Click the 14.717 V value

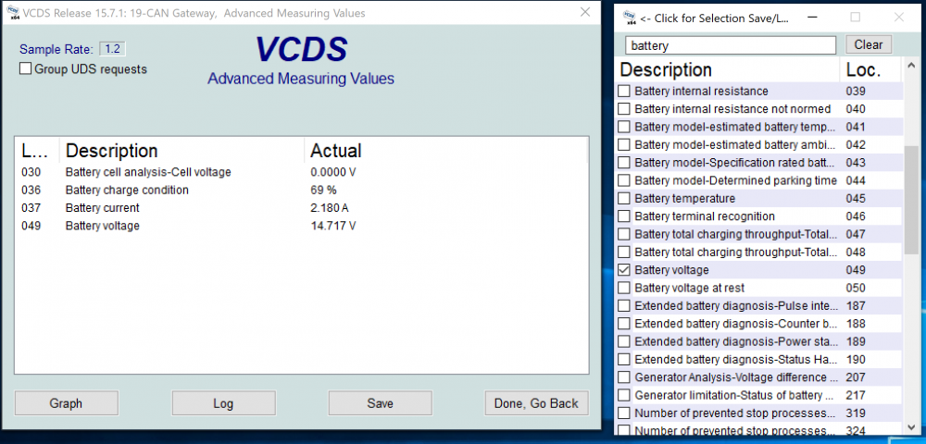click(x=333, y=226)
